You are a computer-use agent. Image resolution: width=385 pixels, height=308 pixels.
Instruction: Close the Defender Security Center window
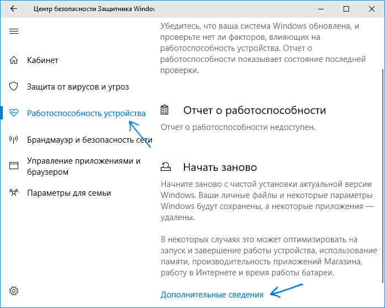pos(372,9)
